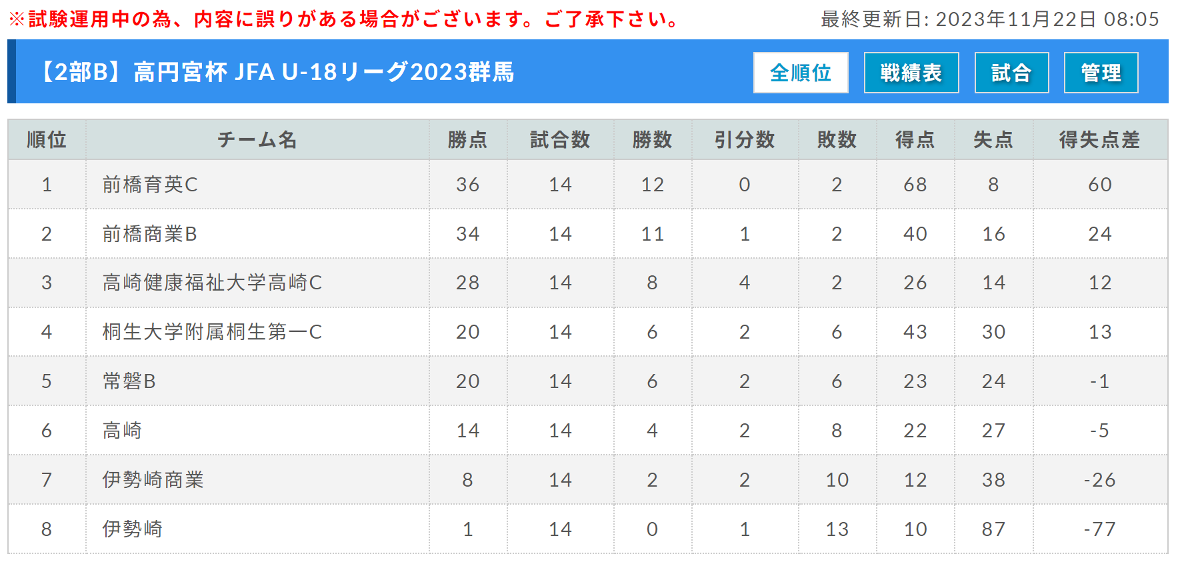Click the 伊勢崎 team name in rank 8
The height and width of the screenshot is (568, 1178).
[x=133, y=529]
